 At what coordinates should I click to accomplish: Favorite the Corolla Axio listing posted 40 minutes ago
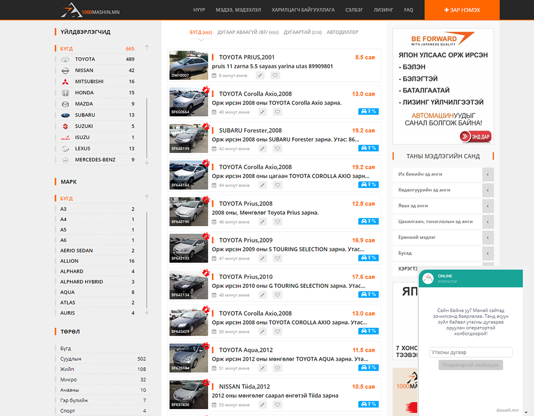pyautogui.click(x=278, y=112)
